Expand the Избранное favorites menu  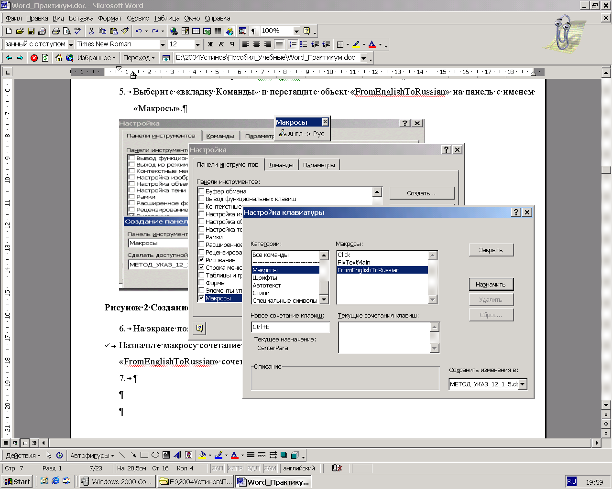pyautogui.click(x=97, y=58)
